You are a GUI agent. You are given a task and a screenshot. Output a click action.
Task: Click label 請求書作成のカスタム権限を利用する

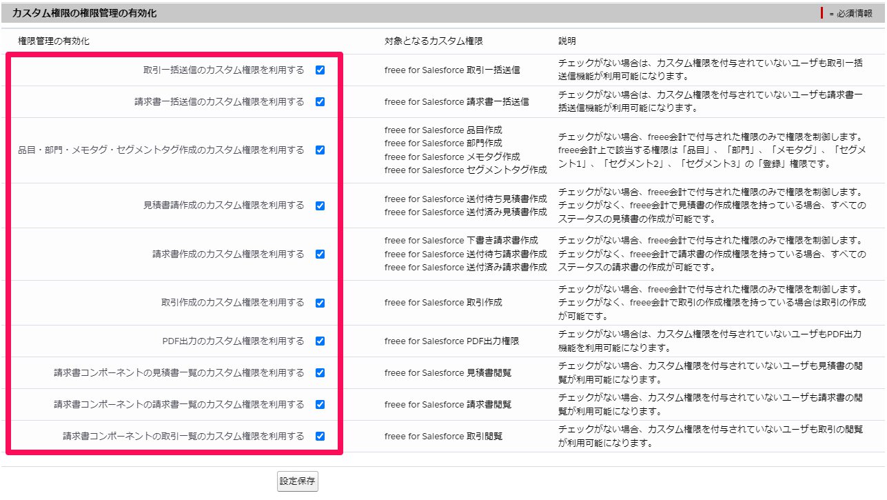click(x=228, y=254)
